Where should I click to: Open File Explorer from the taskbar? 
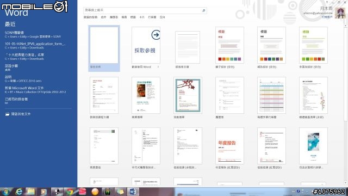point(31,192)
